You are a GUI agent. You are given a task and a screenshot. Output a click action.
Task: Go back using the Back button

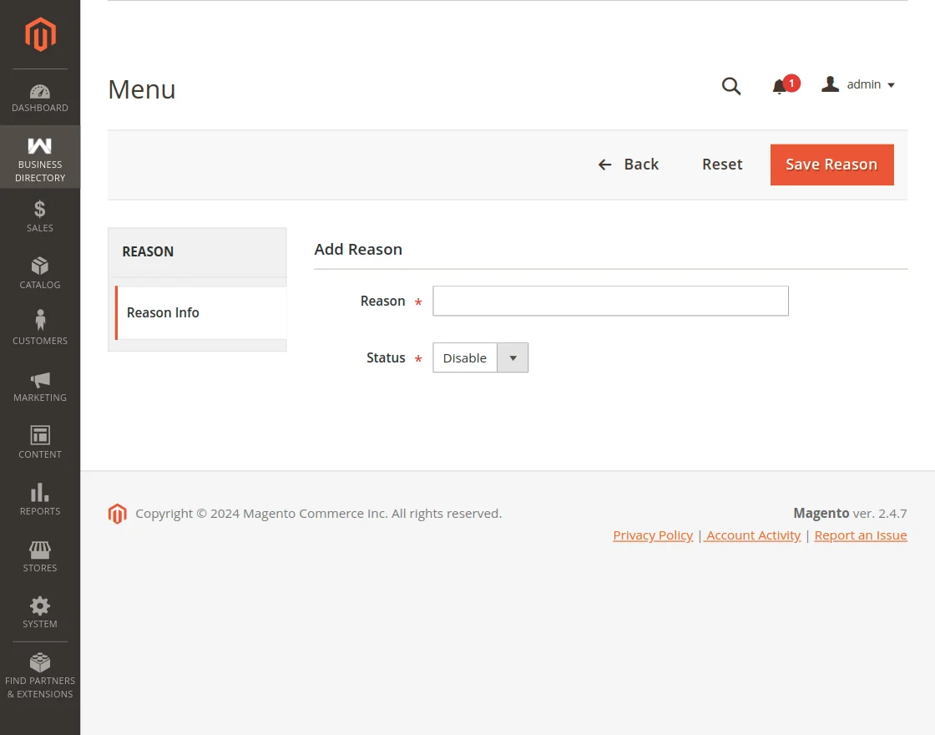629,165
